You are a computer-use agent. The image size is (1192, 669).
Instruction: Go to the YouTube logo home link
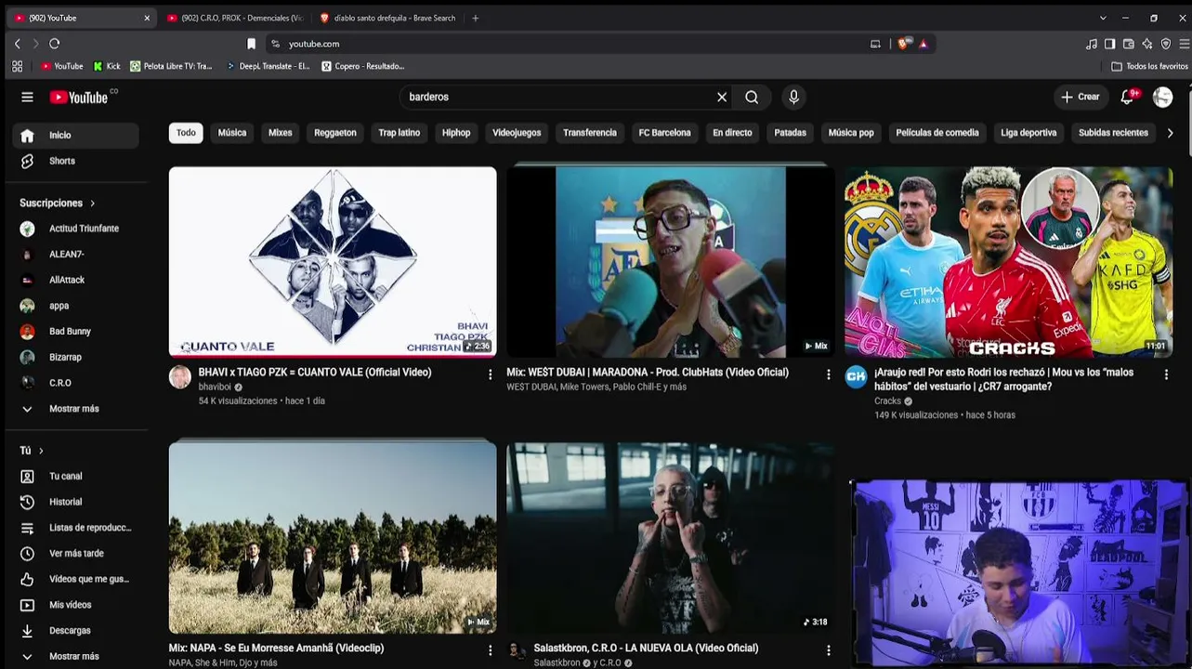point(79,97)
